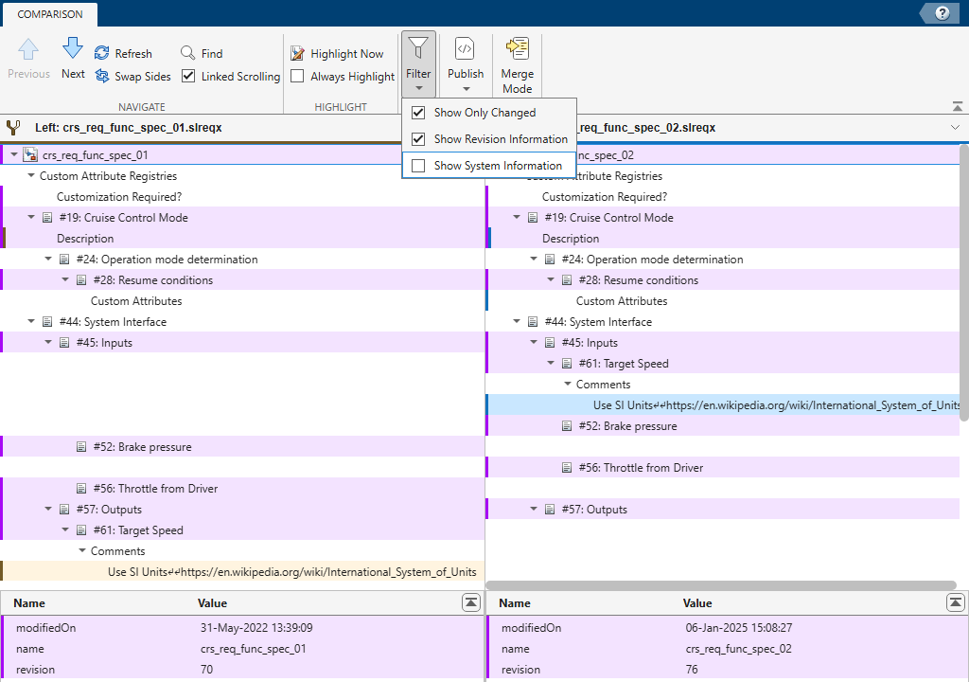Toggle the Linked Scrolling checkbox
This screenshot has height=682, width=969.
point(188,76)
